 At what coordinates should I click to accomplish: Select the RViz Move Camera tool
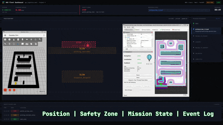tap(129, 30)
